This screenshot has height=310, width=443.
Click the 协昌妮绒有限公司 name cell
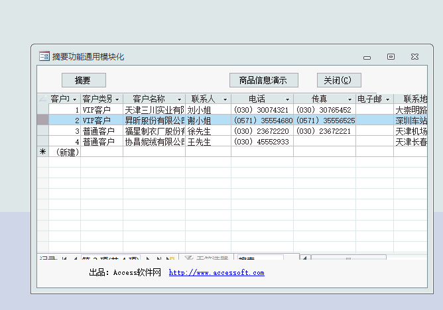click(155, 142)
